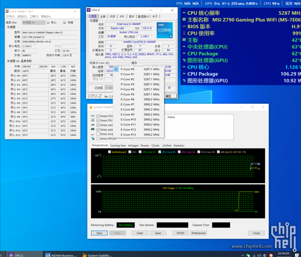Open Preferences in System Stability
Viewport: 301px width, 257px height.
pyautogui.click(x=198, y=233)
